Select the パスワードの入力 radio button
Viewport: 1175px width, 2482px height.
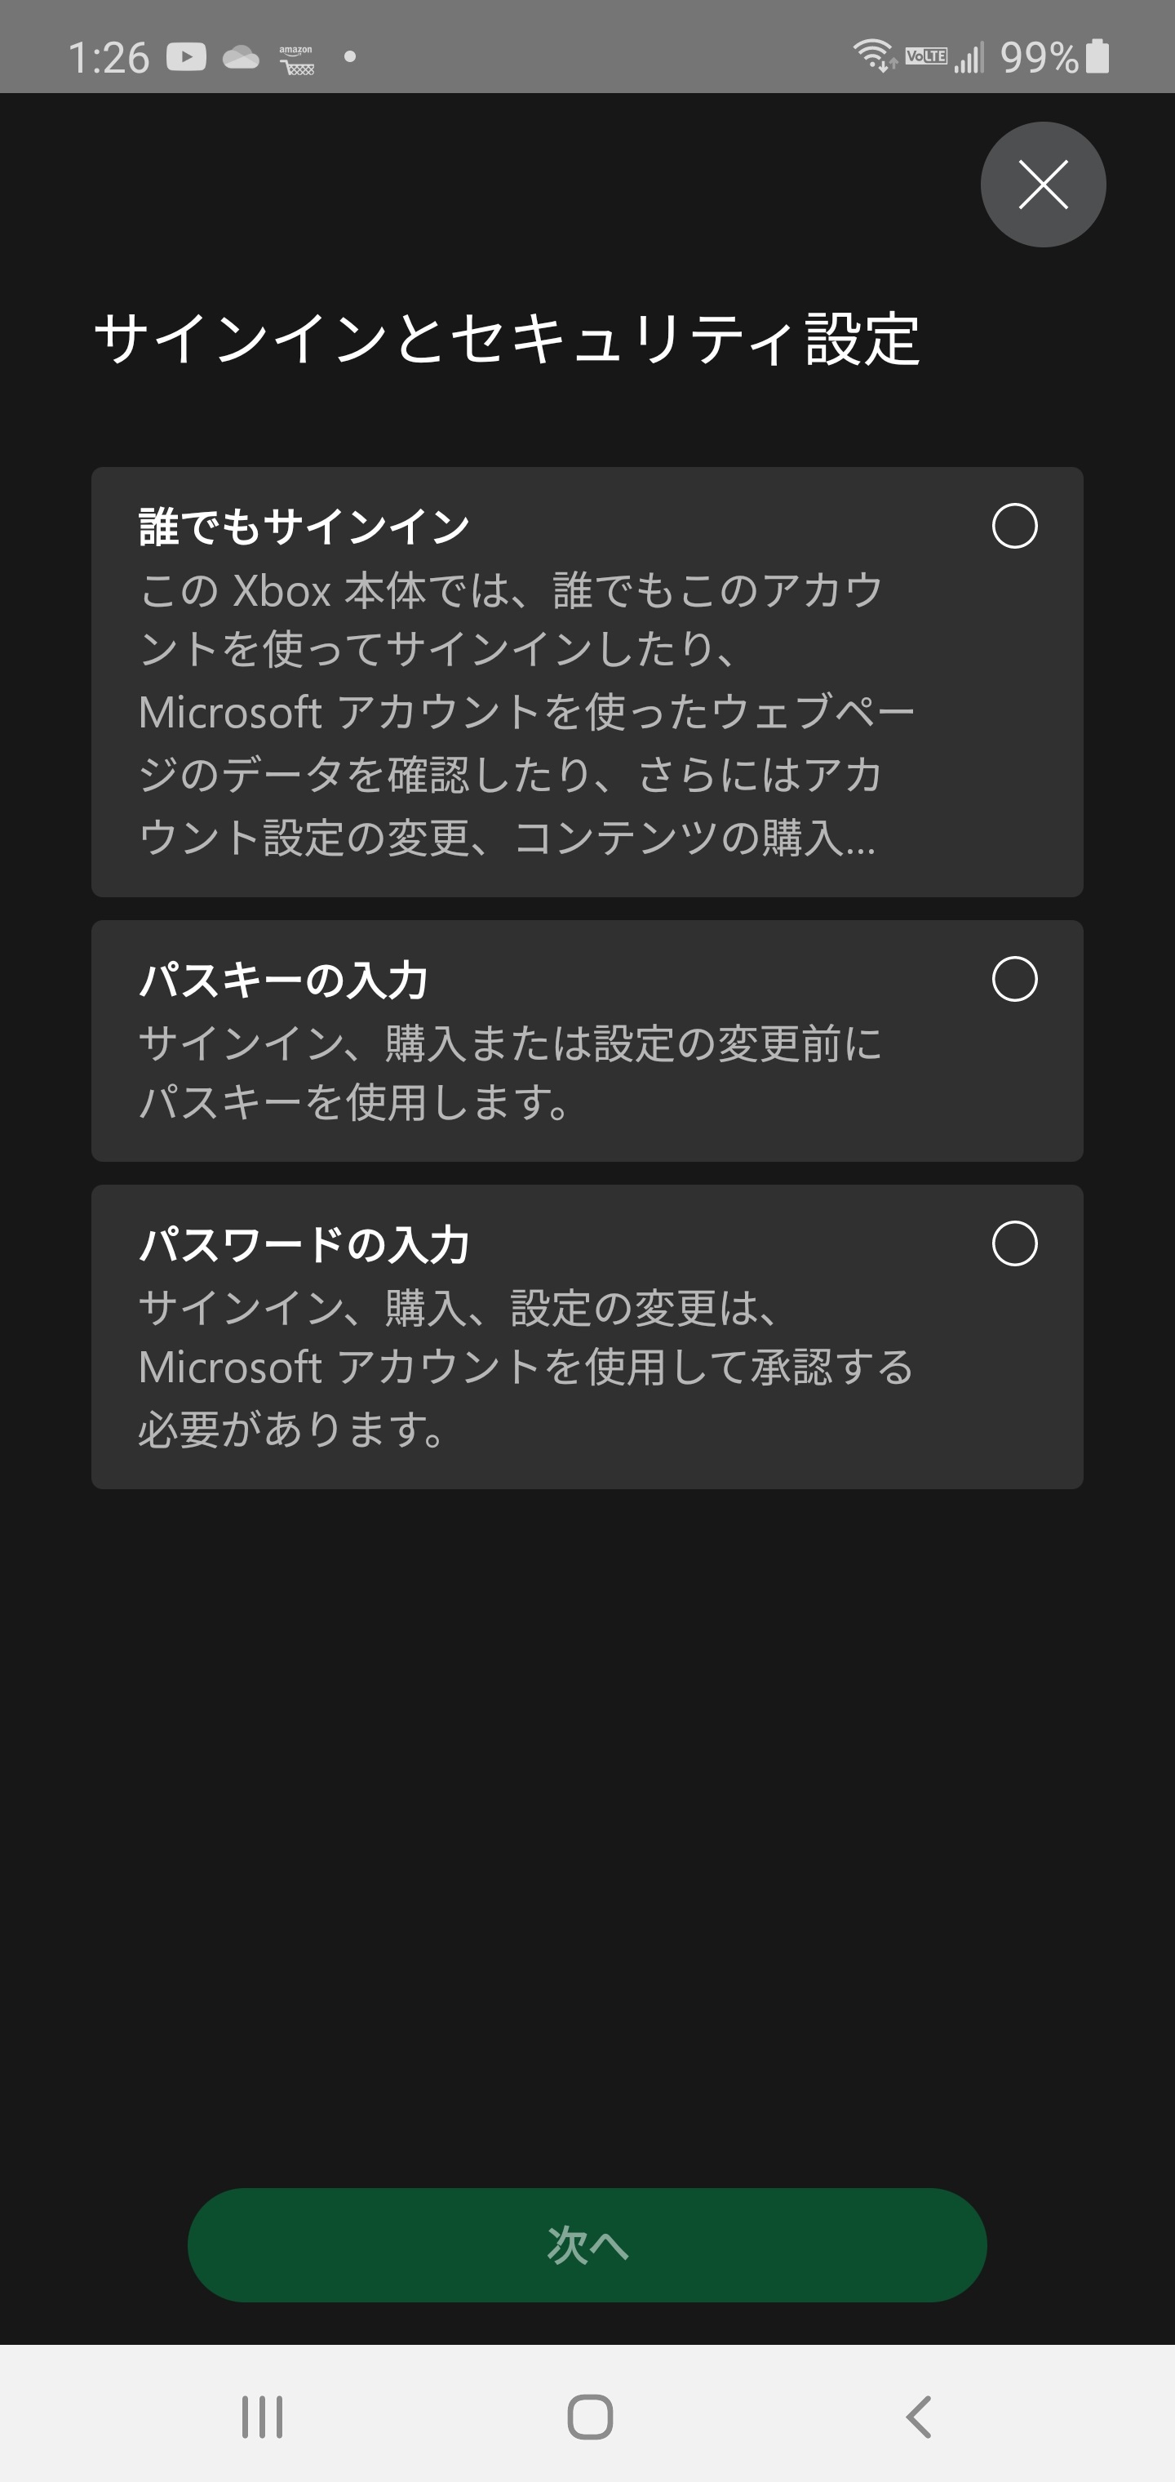(1014, 1243)
